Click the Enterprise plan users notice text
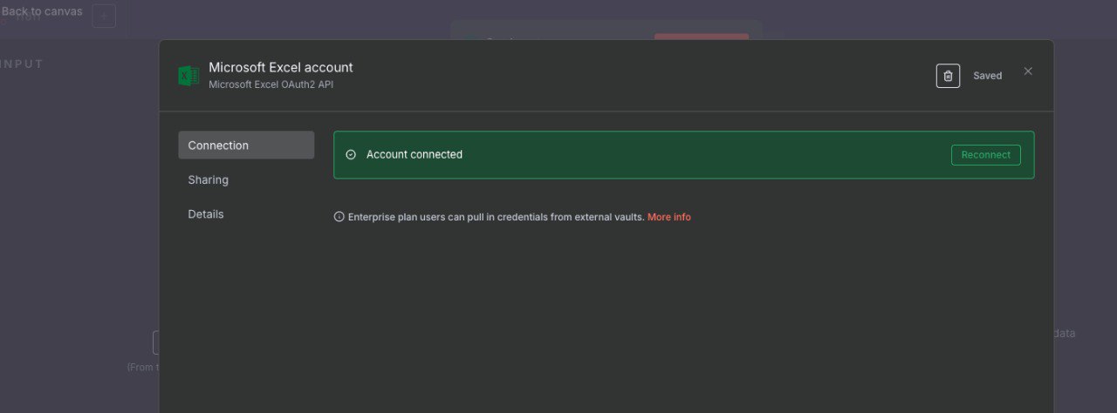This screenshot has height=413, width=1117. click(496, 217)
